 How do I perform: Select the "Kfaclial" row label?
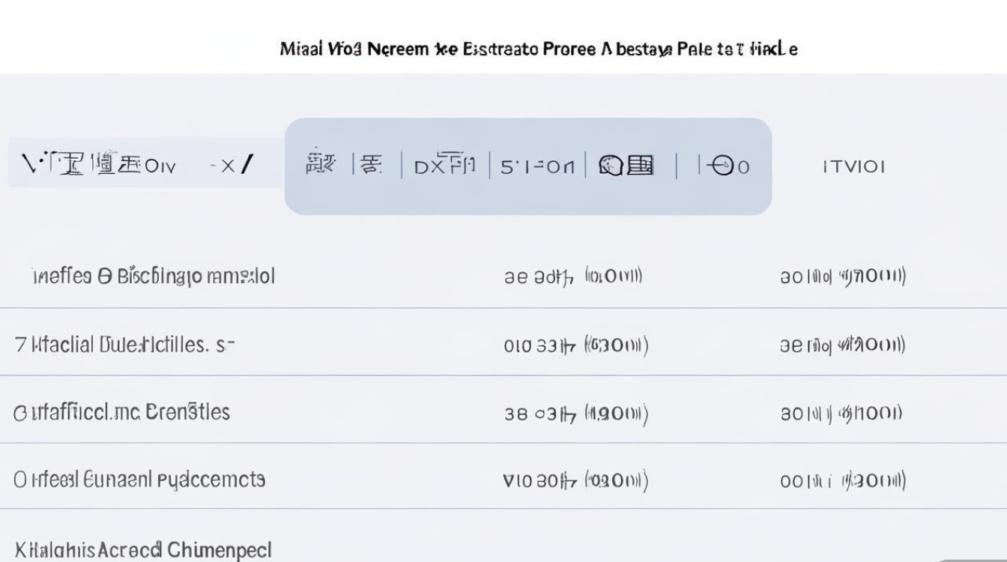tap(124, 345)
